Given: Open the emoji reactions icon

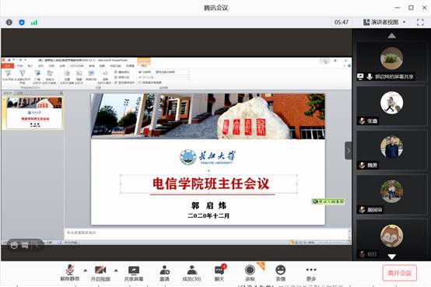Looking at the screenshot, I should 280,273.
